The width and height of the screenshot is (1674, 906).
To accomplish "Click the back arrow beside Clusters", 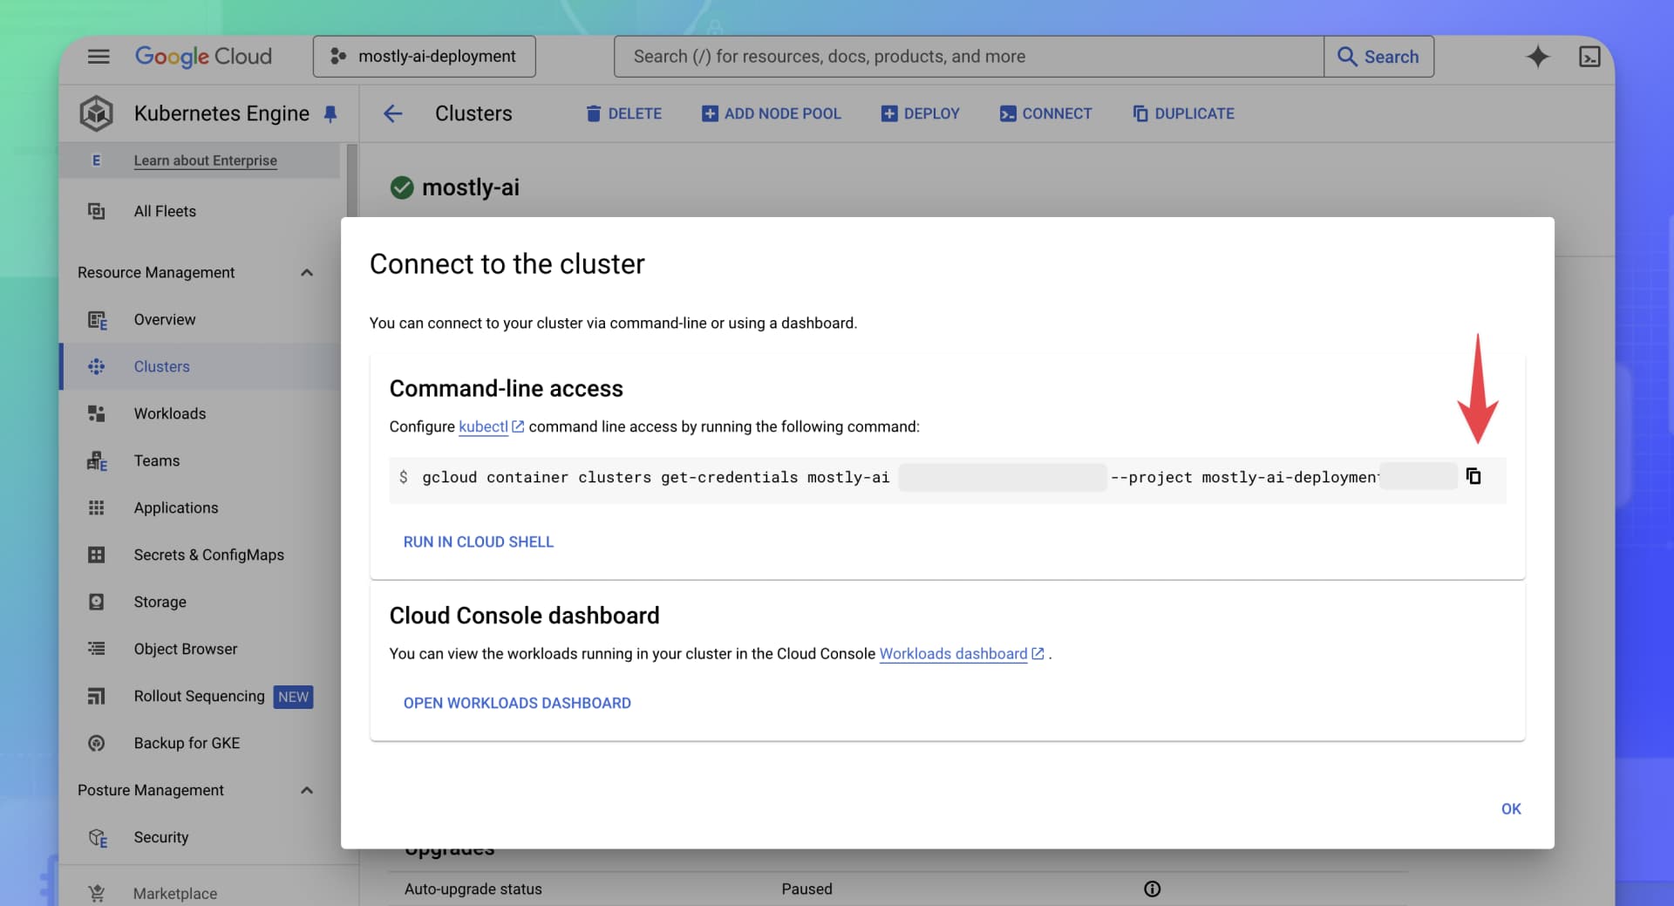I will tap(393, 113).
